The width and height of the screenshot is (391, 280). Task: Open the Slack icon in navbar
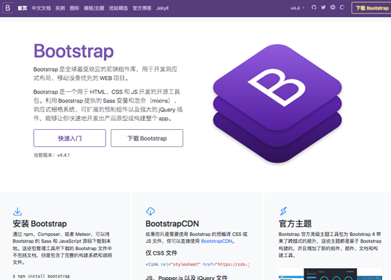click(333, 7)
